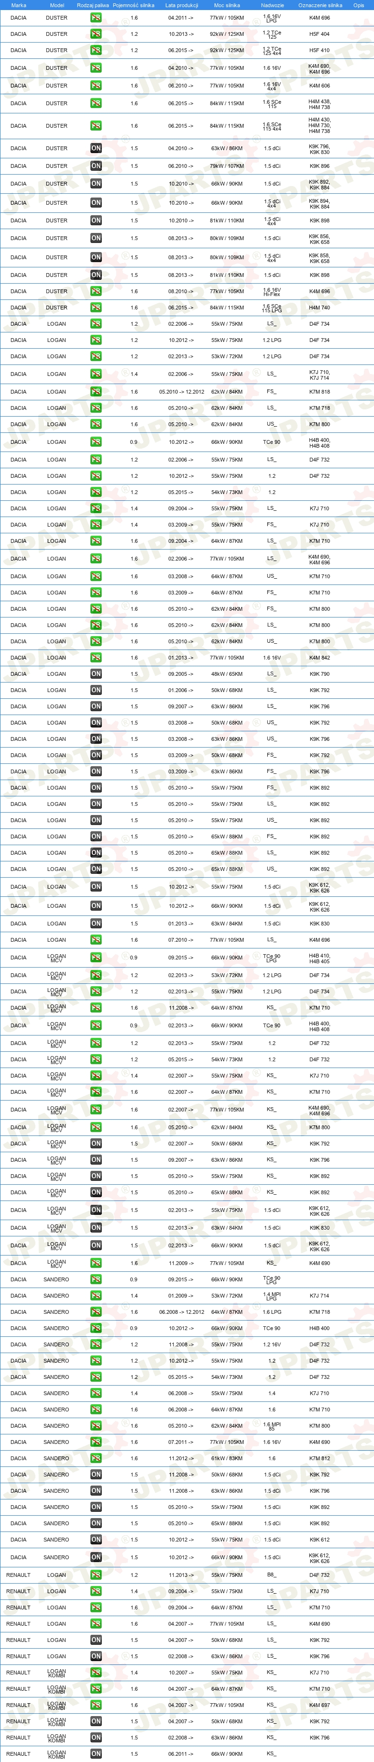Click the petrol icon in Duster H5F 404 row
The image size is (374, 1762).
click(96, 33)
